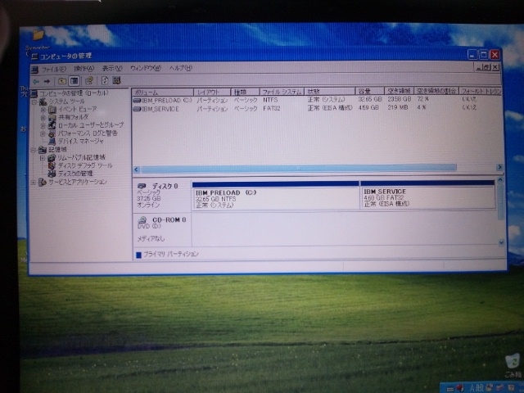This screenshot has width=524, height=393.
Task: Minimize the inner MMC child window
Action: tap(479, 67)
